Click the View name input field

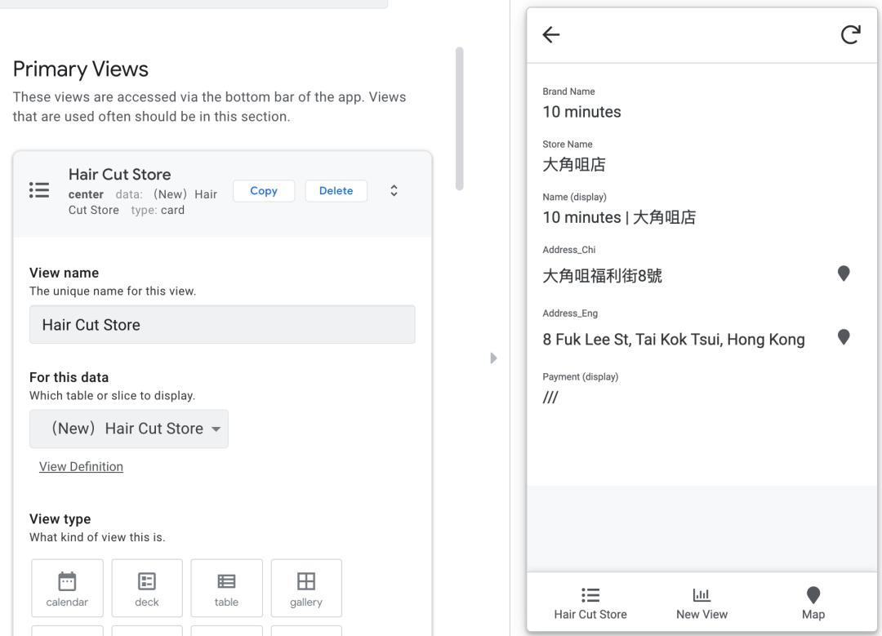pos(222,324)
